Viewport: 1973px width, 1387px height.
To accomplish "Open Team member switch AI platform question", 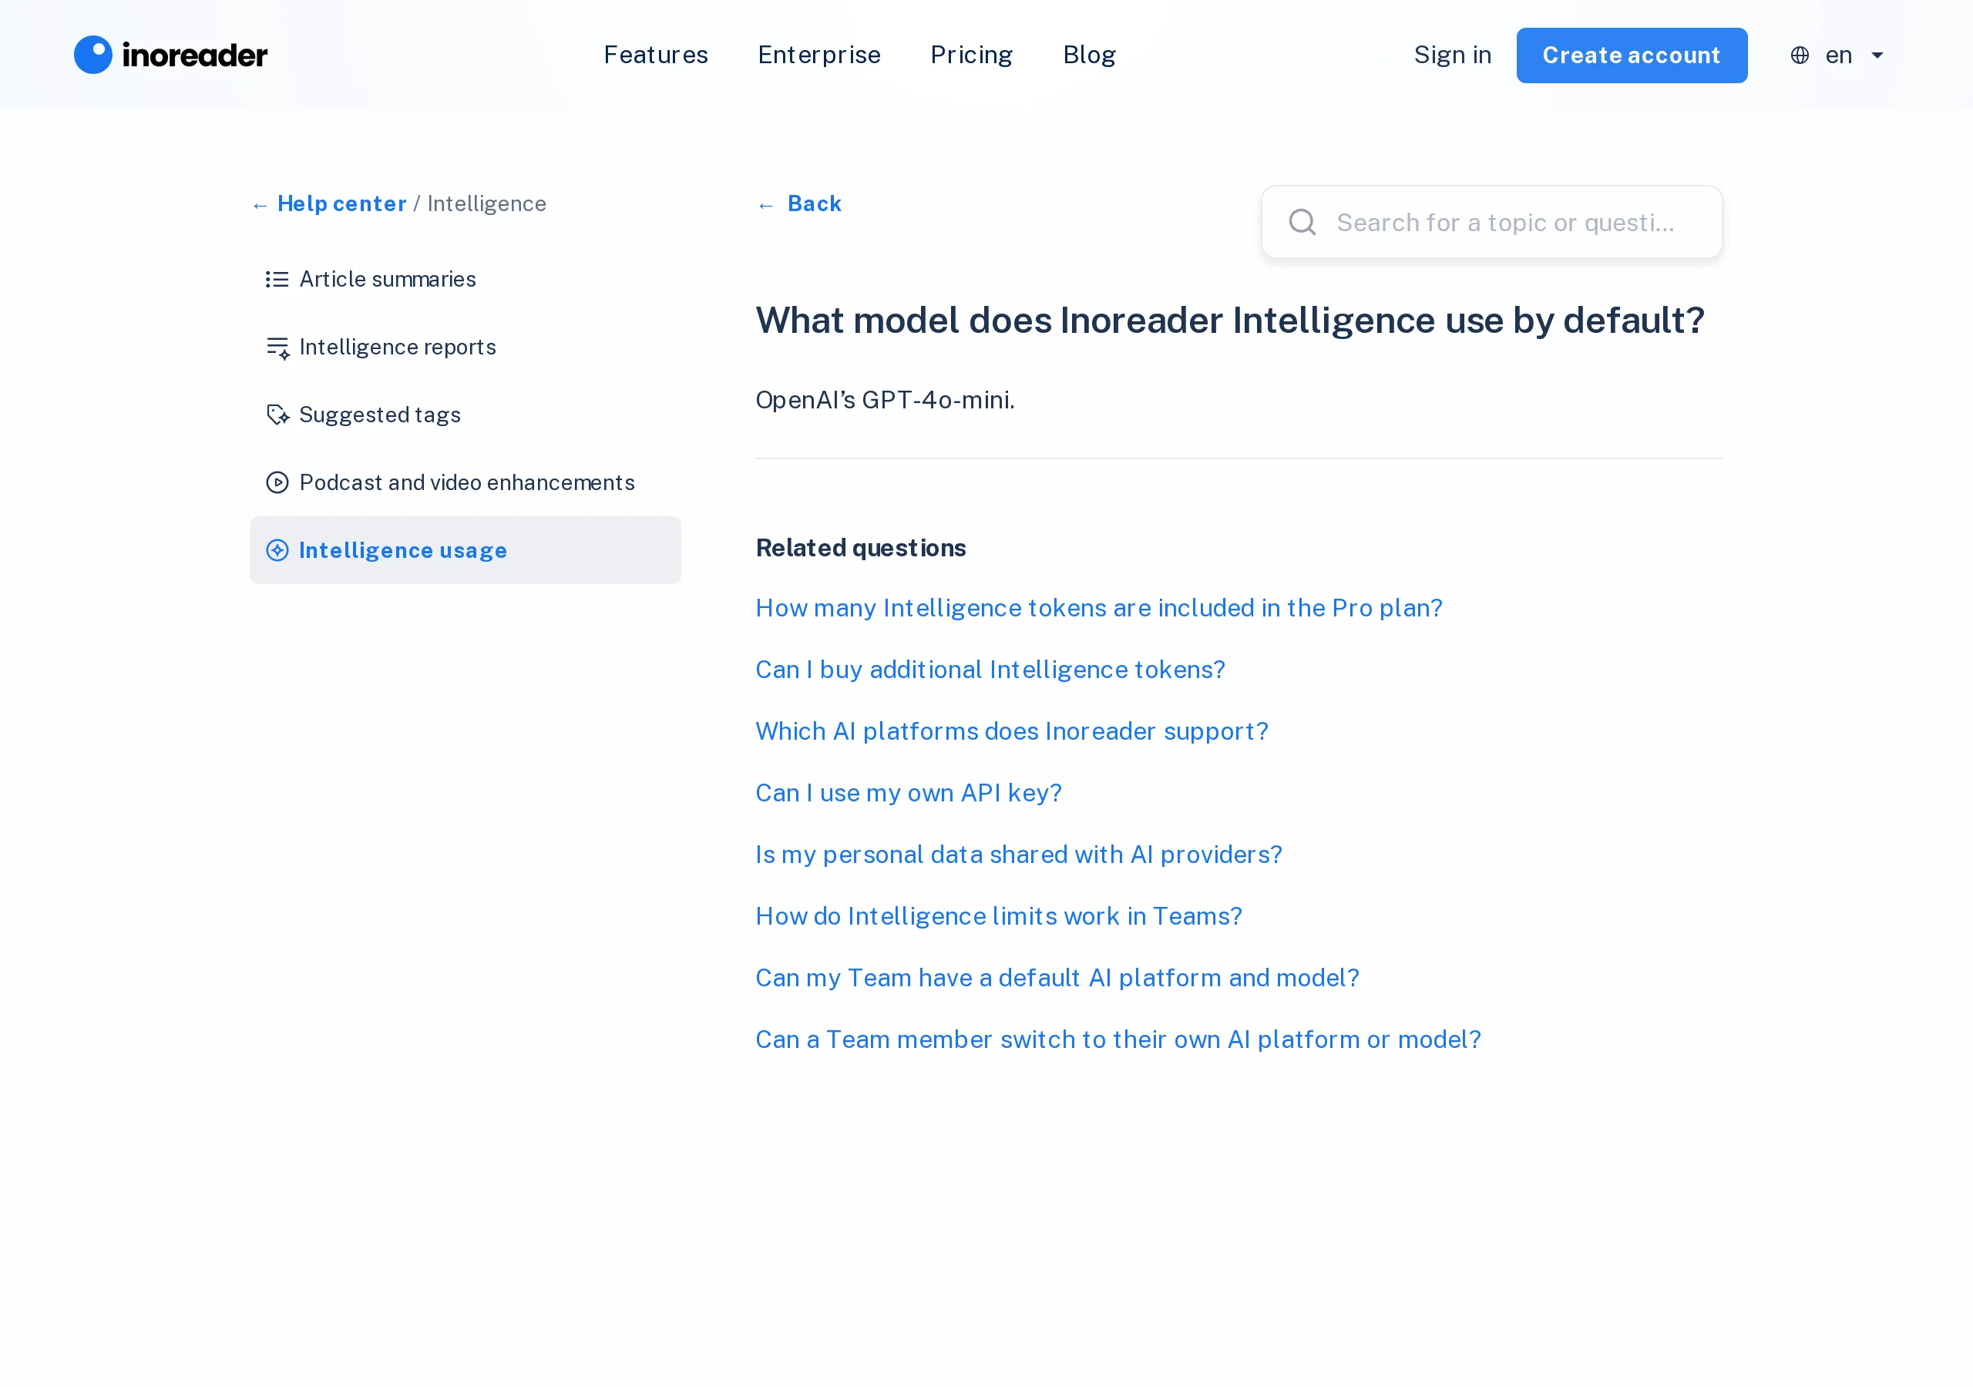I will [1118, 1039].
